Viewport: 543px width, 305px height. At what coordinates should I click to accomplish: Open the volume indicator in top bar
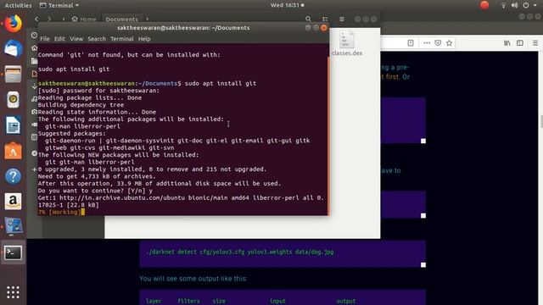515,5
